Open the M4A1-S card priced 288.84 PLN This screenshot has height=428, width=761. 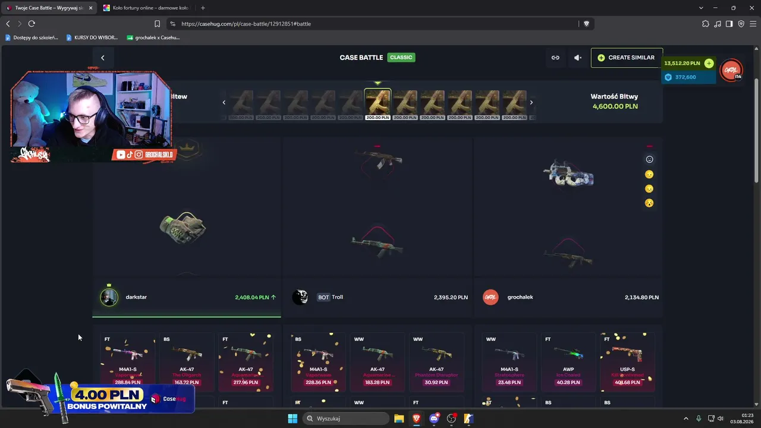pyautogui.click(x=128, y=361)
